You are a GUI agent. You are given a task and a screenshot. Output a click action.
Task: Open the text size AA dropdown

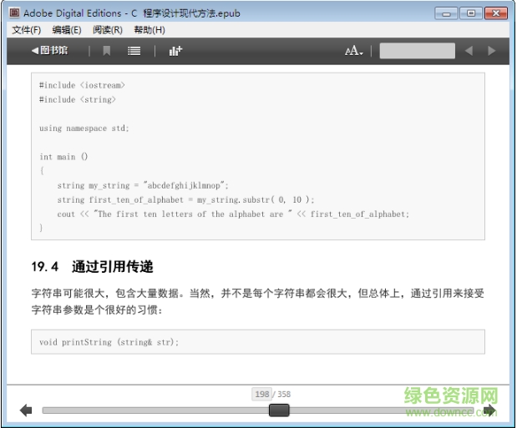(x=354, y=51)
